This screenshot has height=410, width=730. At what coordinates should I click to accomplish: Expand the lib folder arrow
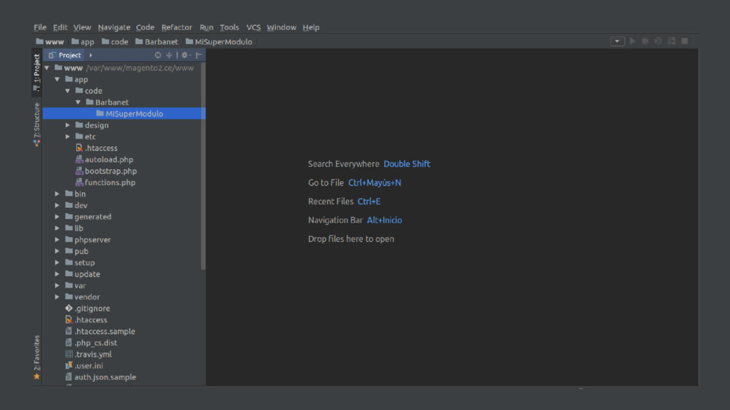point(57,228)
